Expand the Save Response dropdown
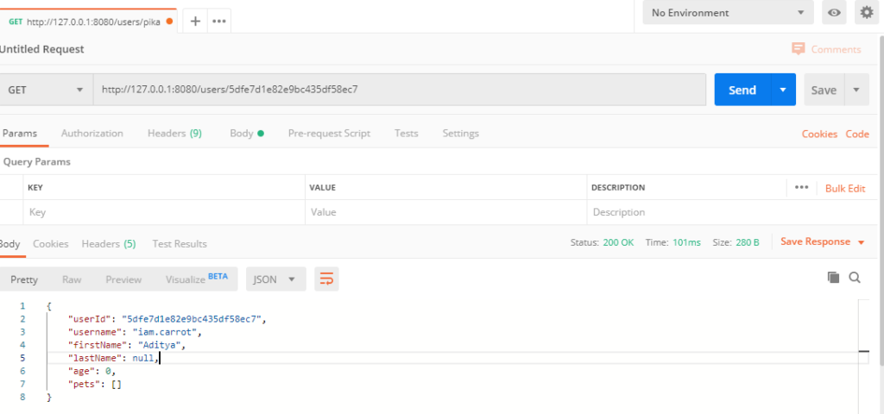This screenshot has height=414, width=884. point(822,242)
